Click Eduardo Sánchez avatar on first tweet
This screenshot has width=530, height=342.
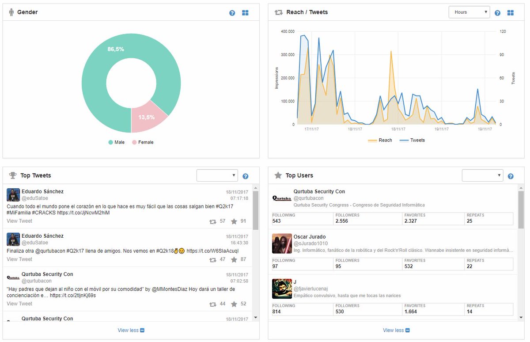click(x=13, y=195)
